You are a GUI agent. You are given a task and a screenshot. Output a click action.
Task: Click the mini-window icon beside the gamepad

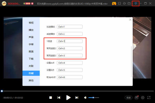point(119,3)
